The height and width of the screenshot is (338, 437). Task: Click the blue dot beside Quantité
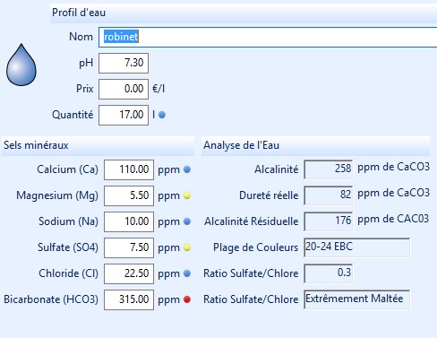162,115
